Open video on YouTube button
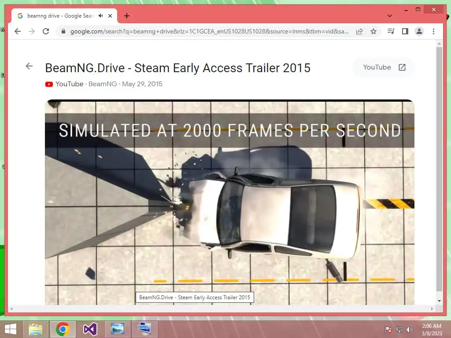Screen dimensions: 451x338 [384, 67]
